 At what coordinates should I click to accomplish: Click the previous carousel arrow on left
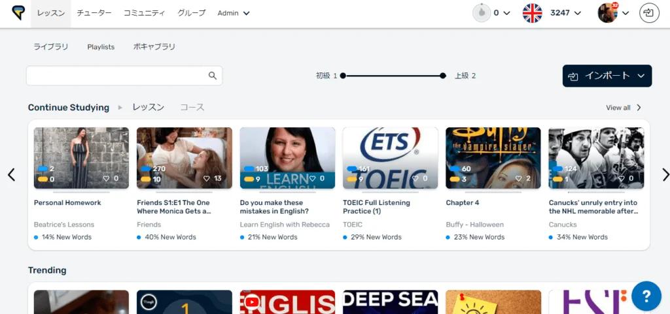point(11,174)
